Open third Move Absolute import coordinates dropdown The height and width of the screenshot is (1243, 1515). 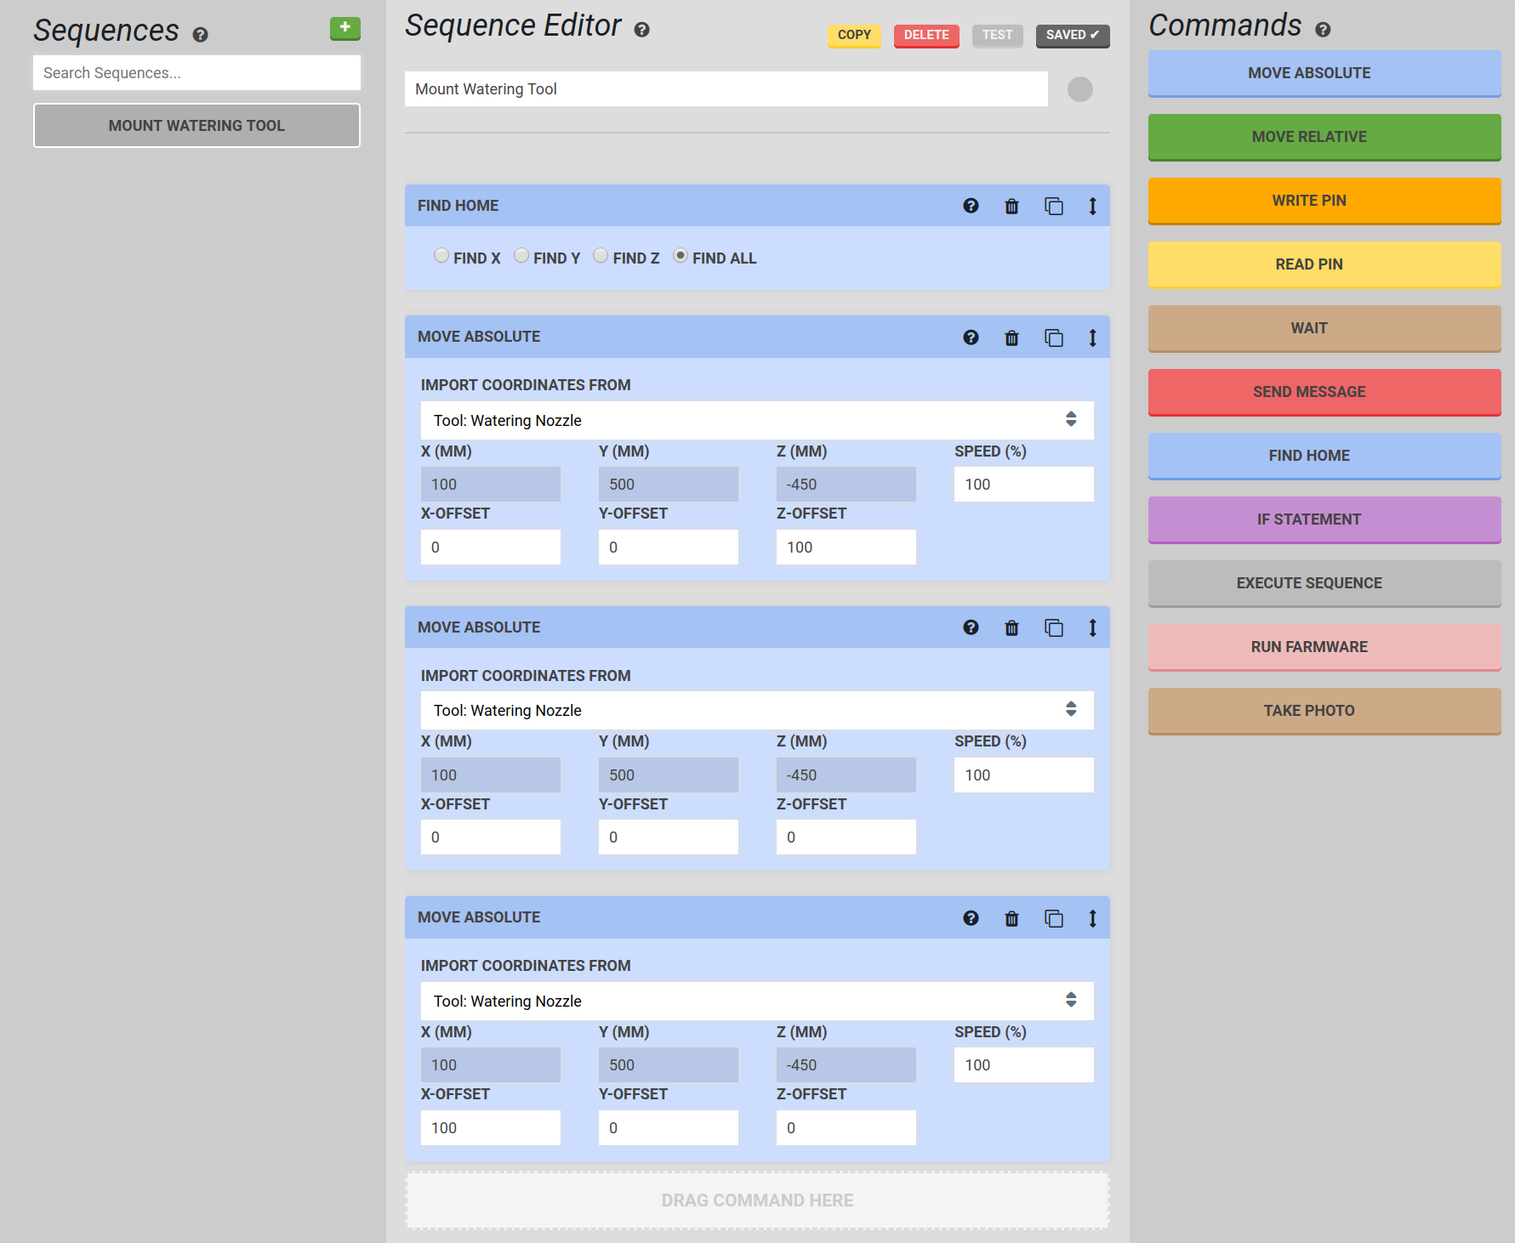(x=756, y=1001)
